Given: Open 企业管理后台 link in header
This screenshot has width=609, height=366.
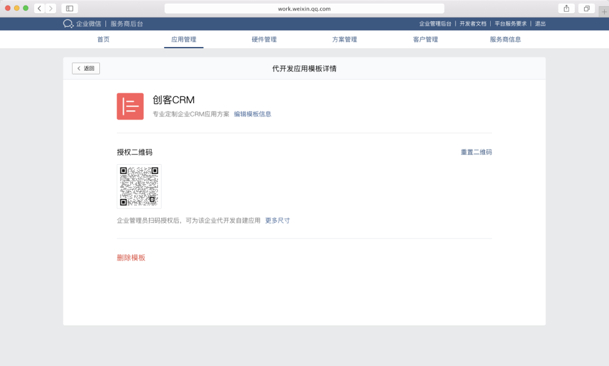Looking at the screenshot, I should [x=435, y=24].
